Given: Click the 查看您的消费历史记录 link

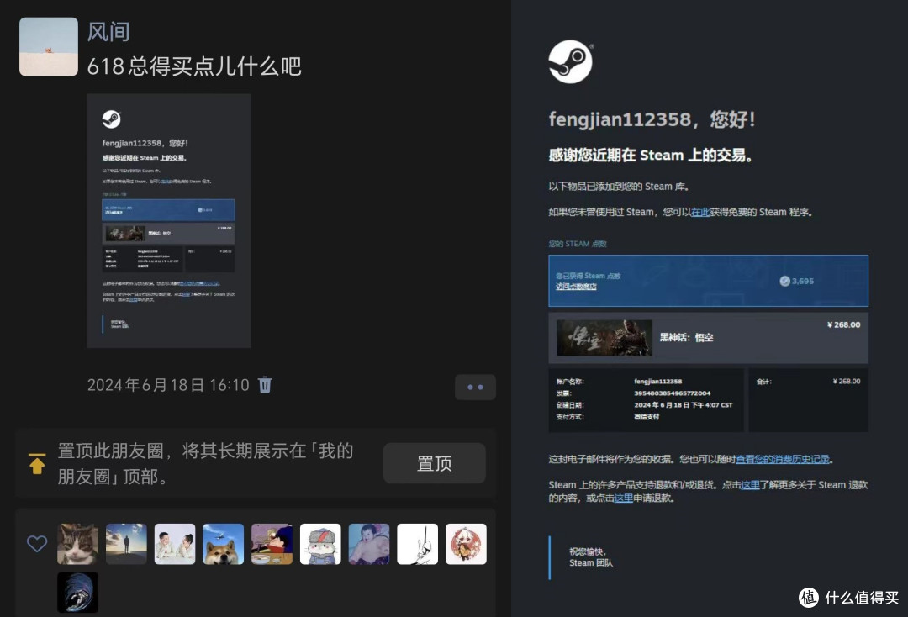Looking at the screenshot, I should coord(783,459).
